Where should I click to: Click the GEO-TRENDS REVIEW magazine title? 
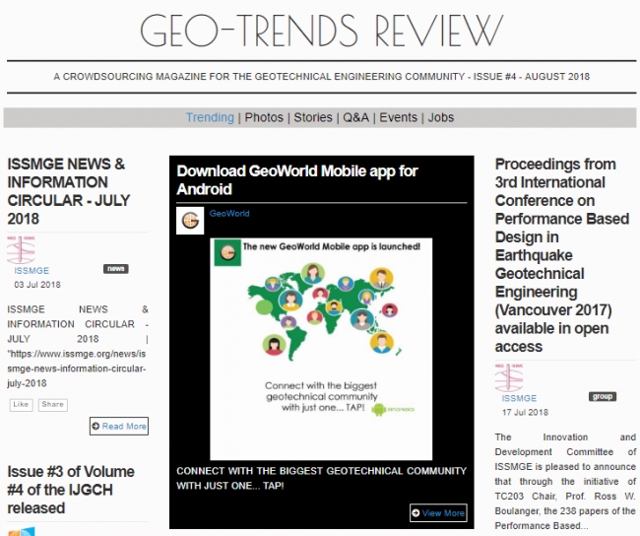[322, 31]
